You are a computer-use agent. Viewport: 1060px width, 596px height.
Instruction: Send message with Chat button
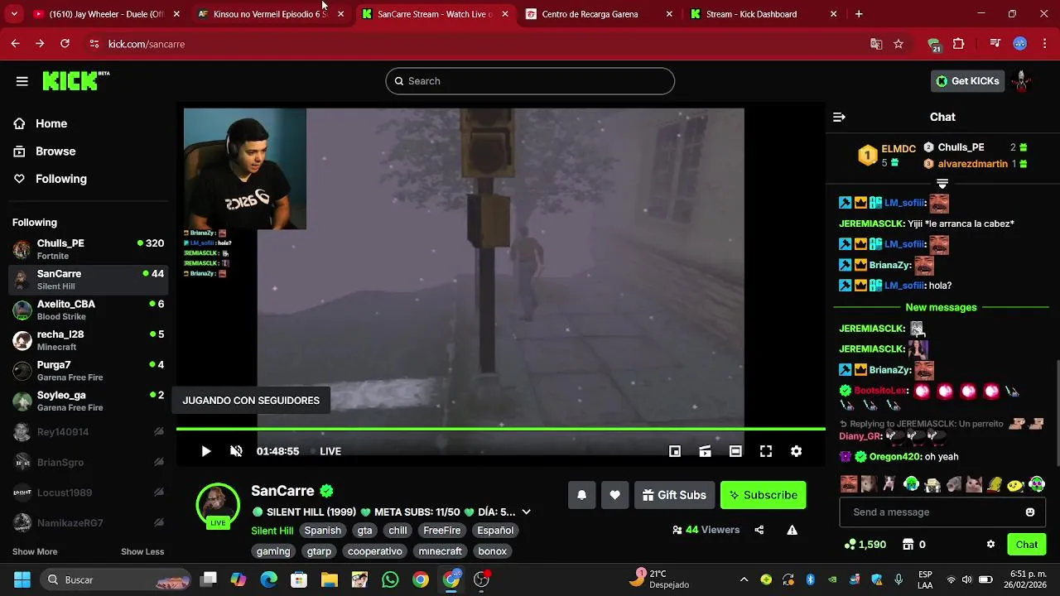[x=1027, y=545]
